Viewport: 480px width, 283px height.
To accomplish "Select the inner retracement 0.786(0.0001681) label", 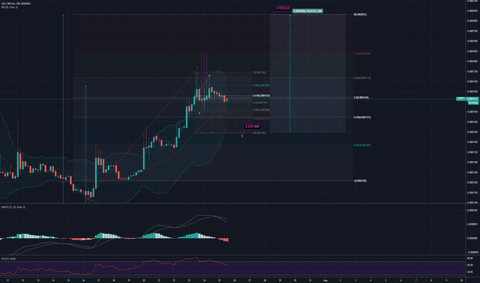I will (261, 85).
